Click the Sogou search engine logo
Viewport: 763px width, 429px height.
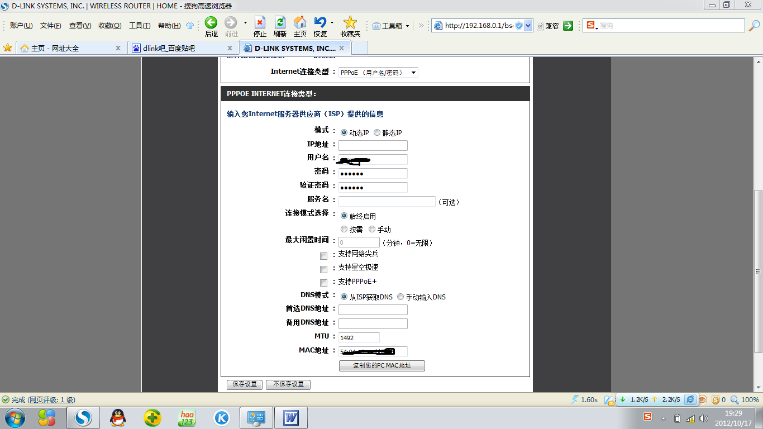(590, 26)
